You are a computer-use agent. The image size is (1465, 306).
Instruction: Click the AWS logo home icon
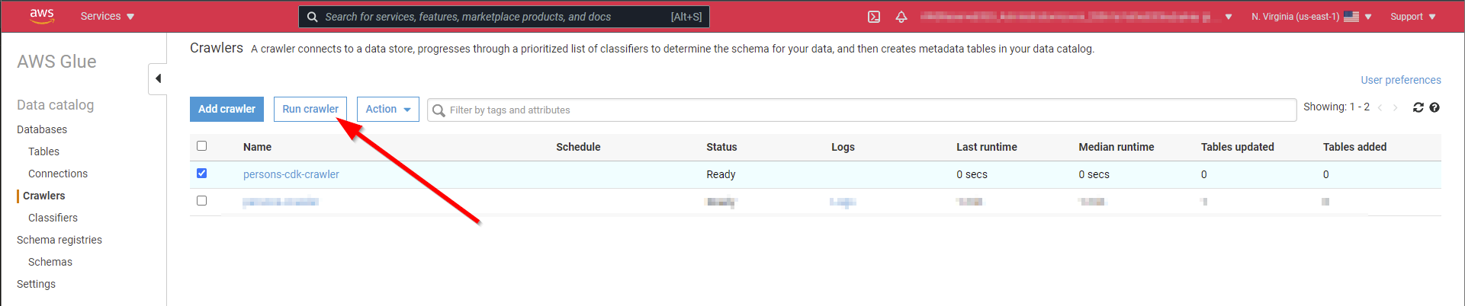(42, 16)
